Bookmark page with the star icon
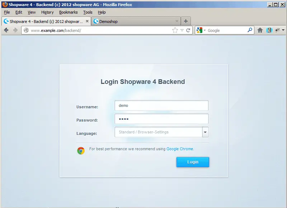Image resolution: width=287 pixels, height=208 pixels. 175,30
